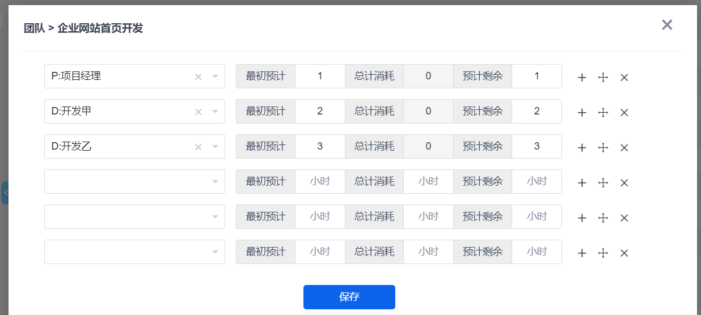Screen dimensions: 701x315
Task: Click the 最初预计 field containing 2
Action: tap(320, 111)
